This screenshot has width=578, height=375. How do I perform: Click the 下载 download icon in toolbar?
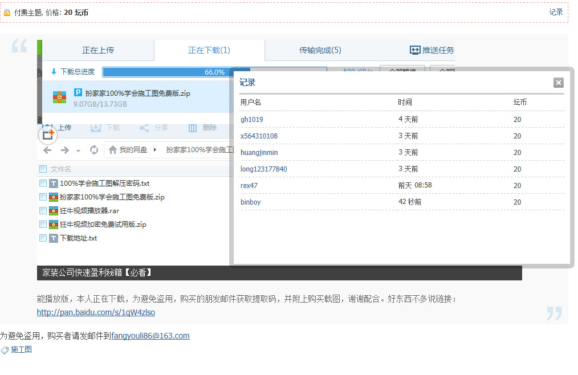96,128
